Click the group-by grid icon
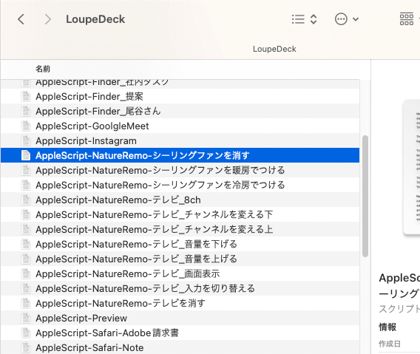 [407, 19]
